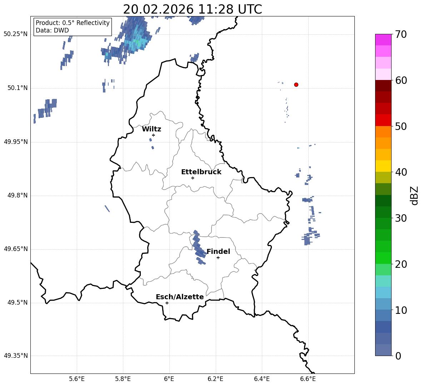Click the 49.95°N latitude label
This screenshot has width=423, height=386.
pyautogui.click(x=16, y=142)
